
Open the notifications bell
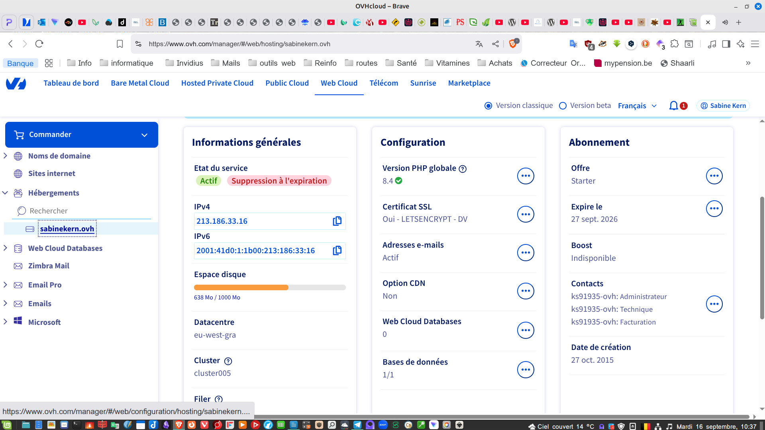click(x=673, y=106)
